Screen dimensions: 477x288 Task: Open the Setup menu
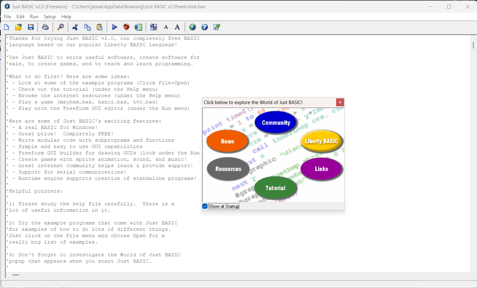click(50, 17)
